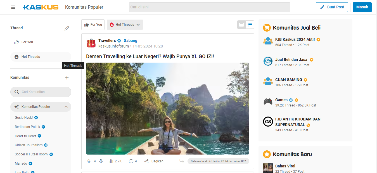Image resolution: width=377 pixels, height=173 pixels.
Task: Switch to list view layout
Action: [250, 25]
